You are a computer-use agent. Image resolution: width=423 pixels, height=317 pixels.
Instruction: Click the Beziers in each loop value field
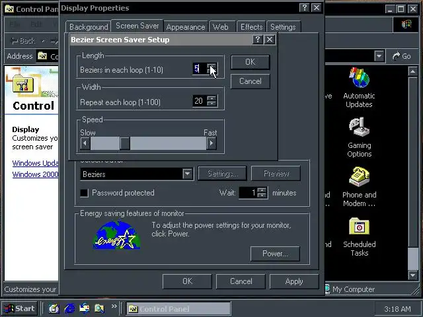coord(200,69)
